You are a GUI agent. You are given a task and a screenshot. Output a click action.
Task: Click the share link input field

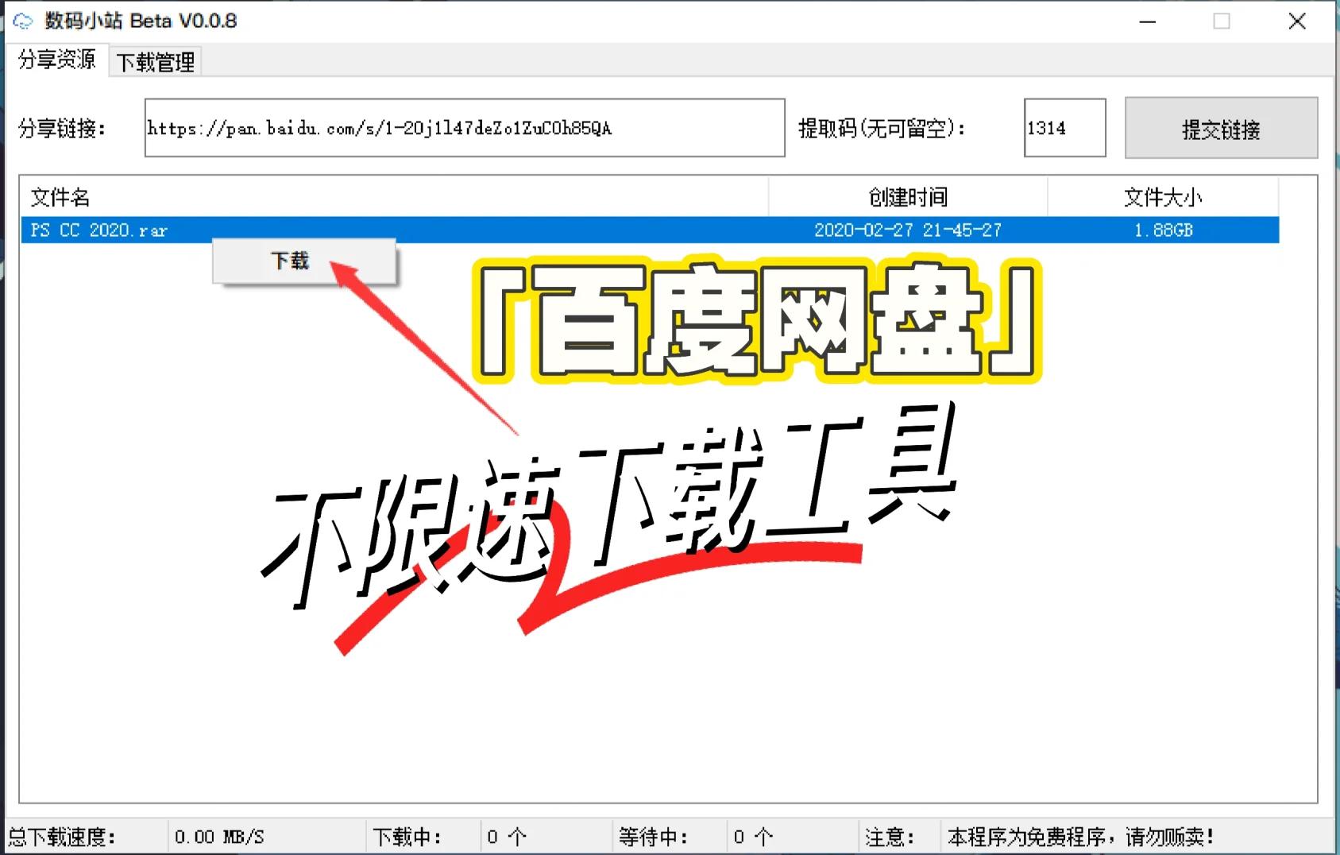465,128
